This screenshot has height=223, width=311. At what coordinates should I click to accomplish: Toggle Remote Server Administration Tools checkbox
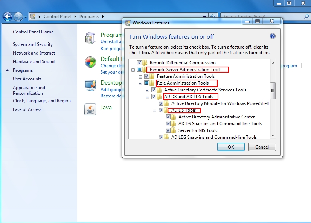(139, 70)
